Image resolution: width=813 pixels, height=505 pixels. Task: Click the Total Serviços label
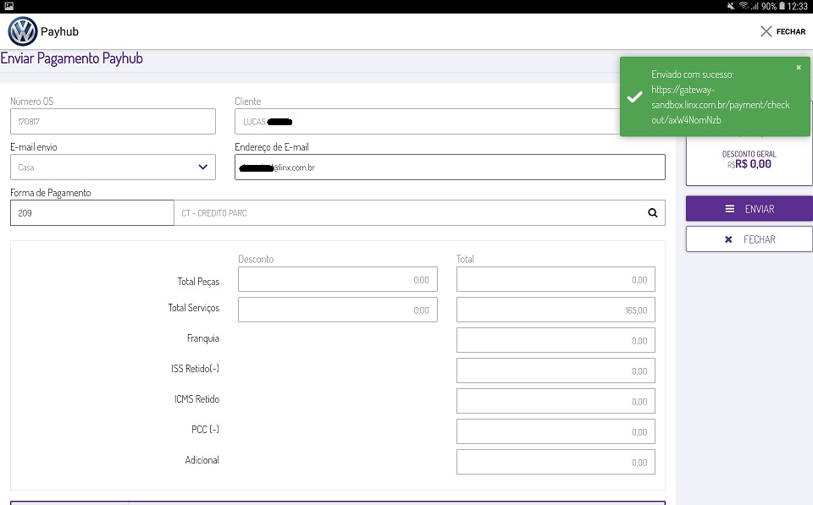pyautogui.click(x=193, y=308)
